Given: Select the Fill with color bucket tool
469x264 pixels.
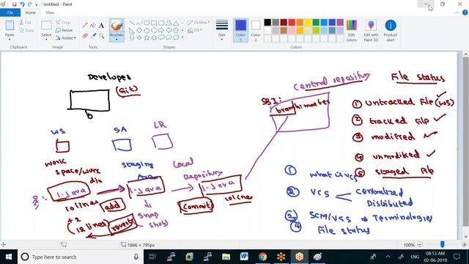Looking at the screenshot, I should coord(93,26).
